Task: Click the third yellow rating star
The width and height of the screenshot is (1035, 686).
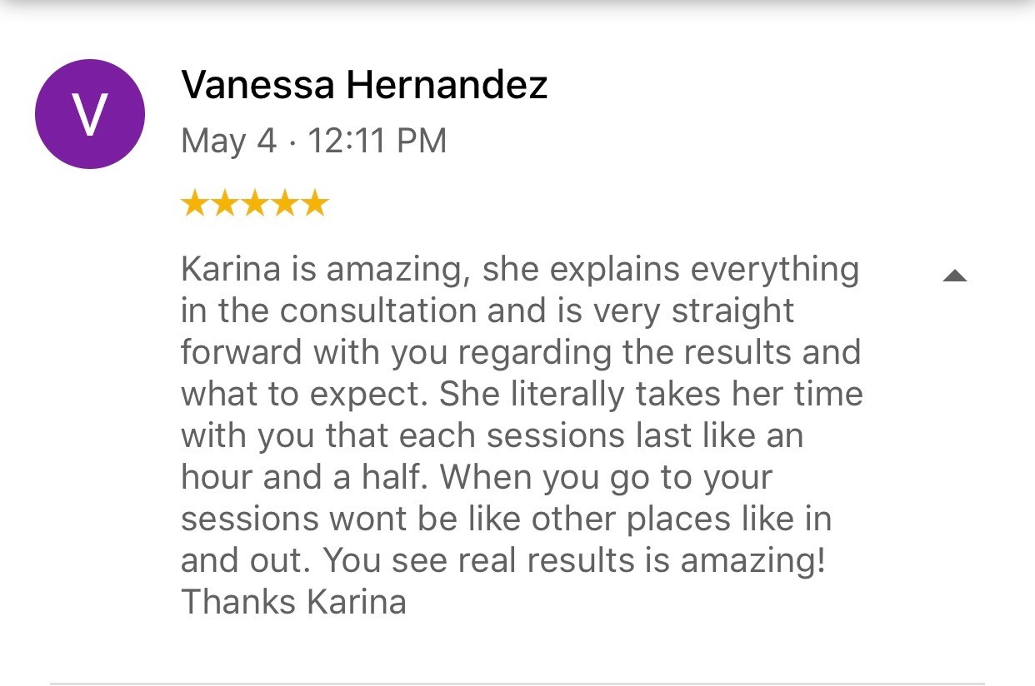Action: 255,203
